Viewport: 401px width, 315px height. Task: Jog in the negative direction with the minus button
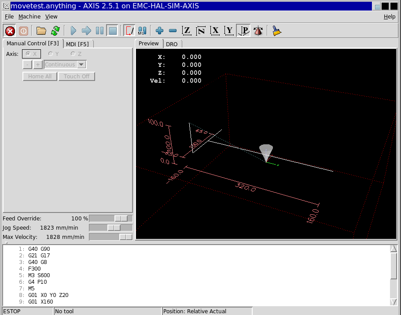pyautogui.click(x=27, y=64)
